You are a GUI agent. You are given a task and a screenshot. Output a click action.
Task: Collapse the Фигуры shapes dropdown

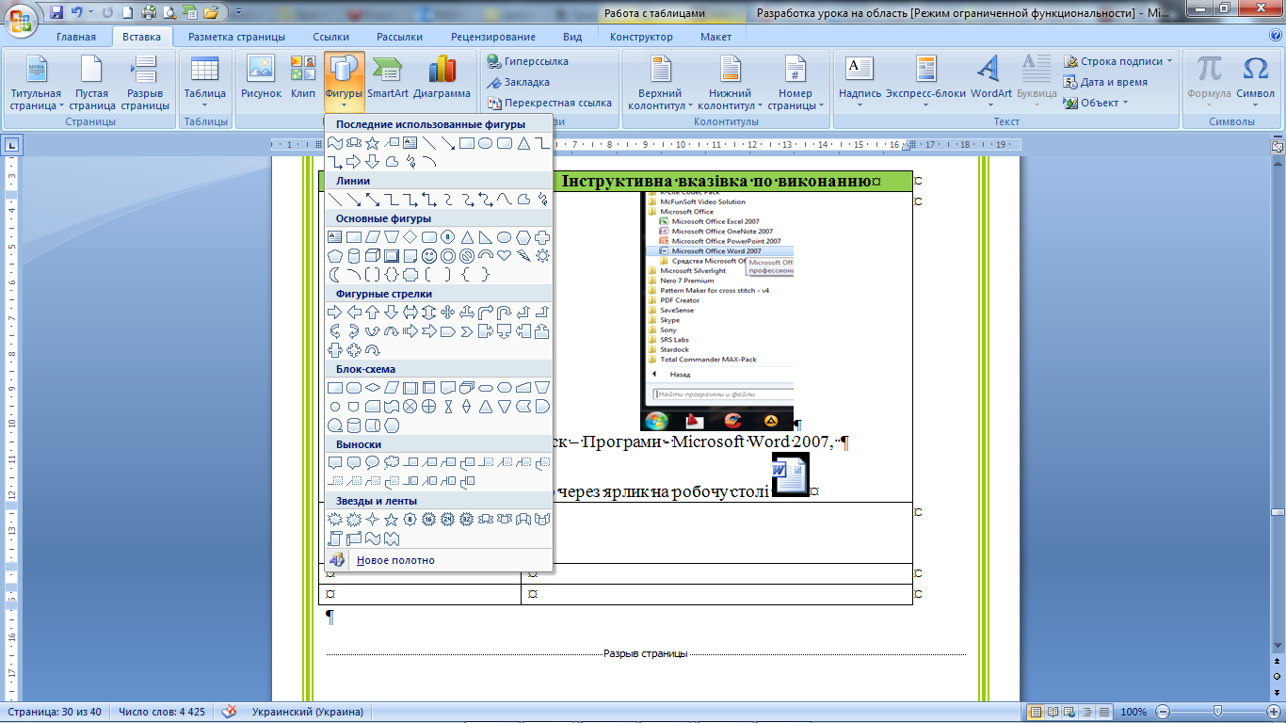point(344,81)
